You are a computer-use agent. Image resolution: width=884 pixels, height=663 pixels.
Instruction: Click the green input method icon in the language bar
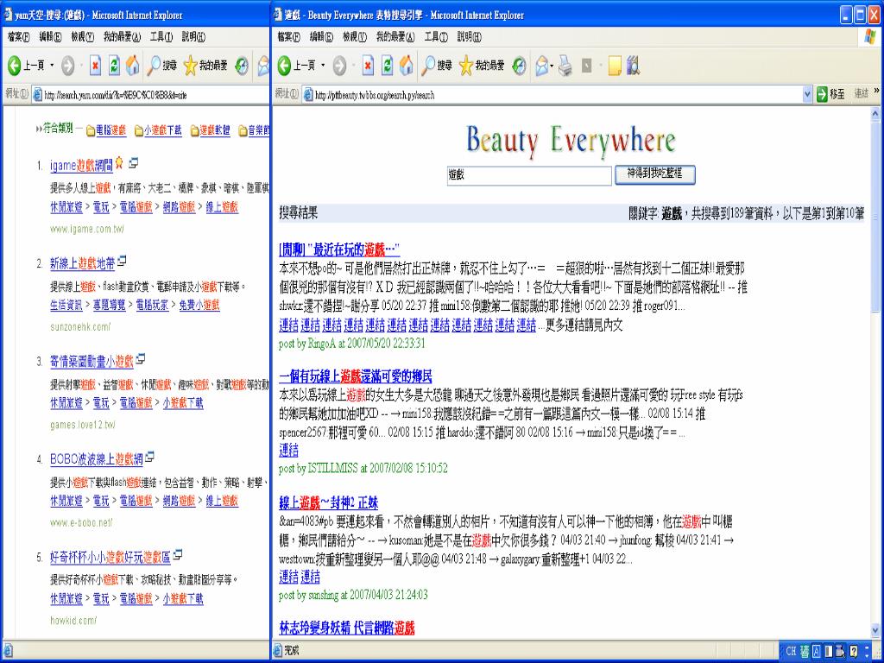point(804,651)
